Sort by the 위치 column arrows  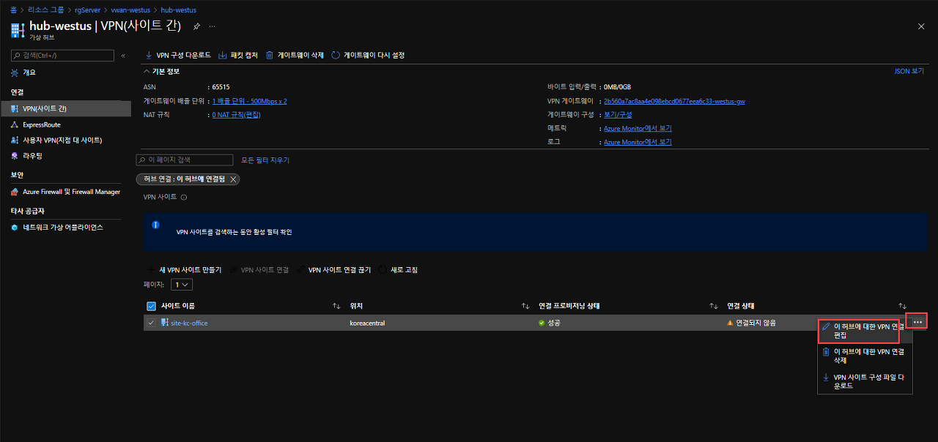tap(525, 306)
